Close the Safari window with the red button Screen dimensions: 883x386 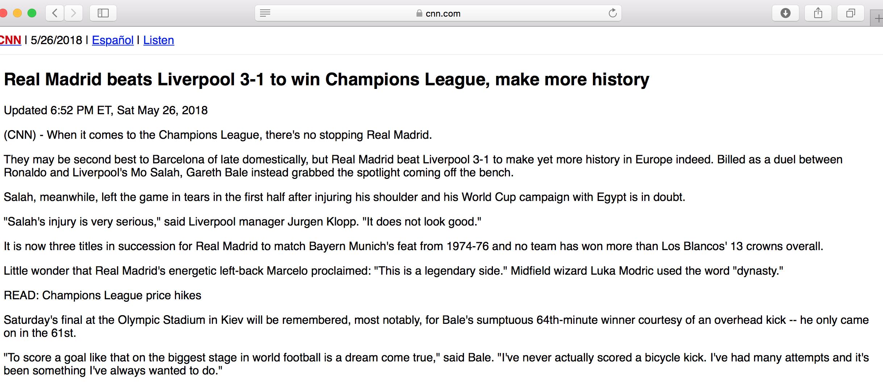pyautogui.click(x=3, y=13)
